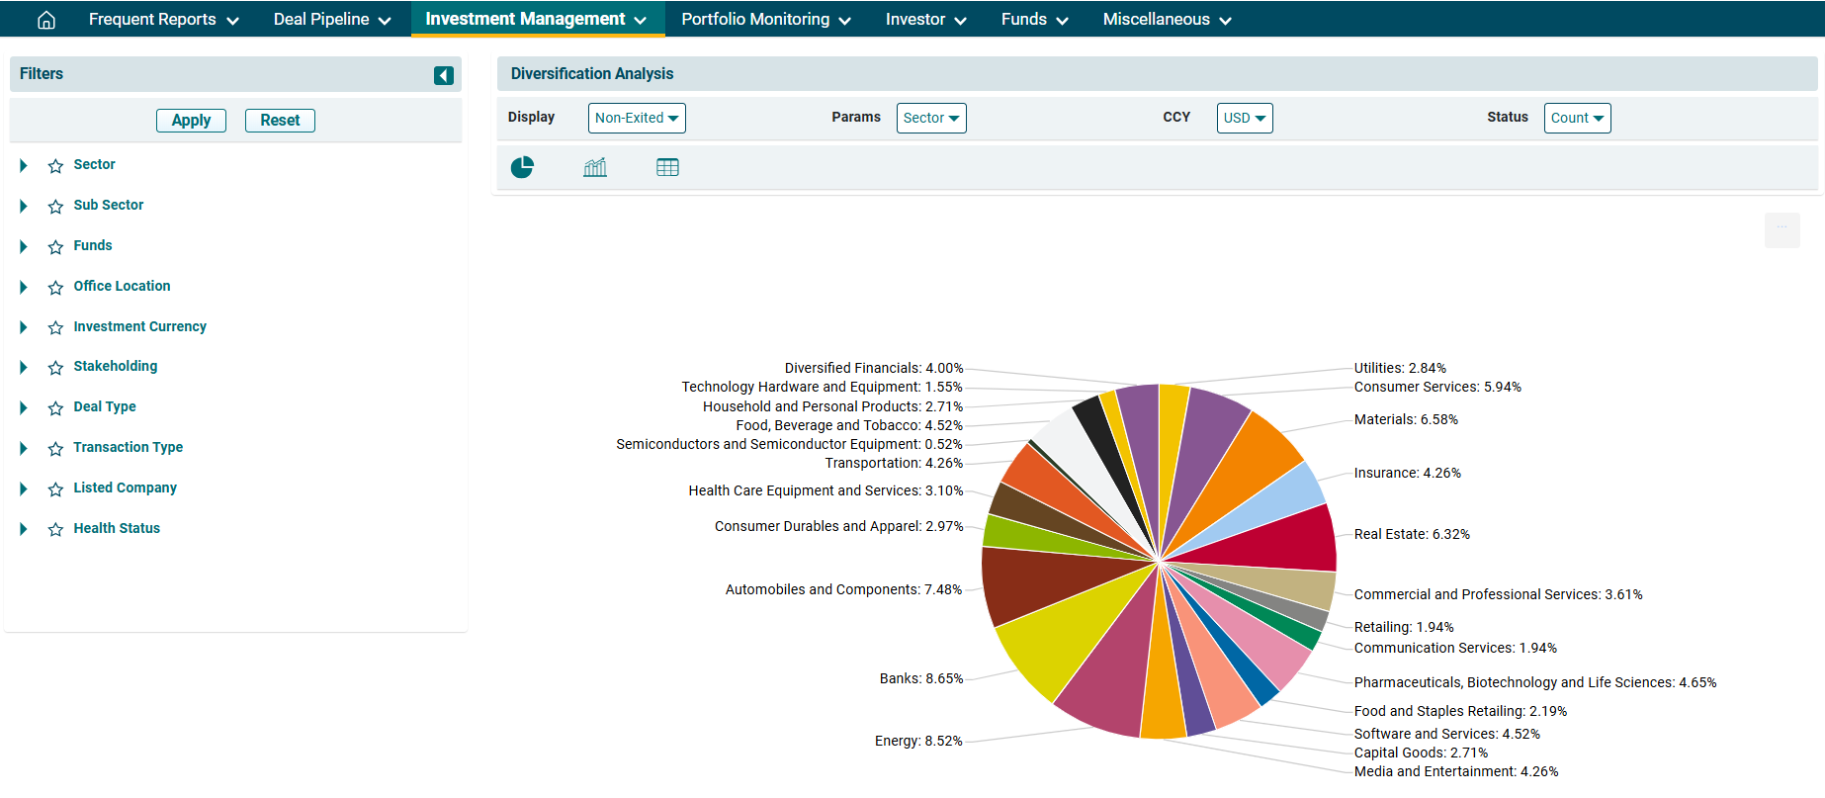Viewport: 1825px width, 798px height.
Task: Open the Deal Pipeline menu
Action: 331,20
